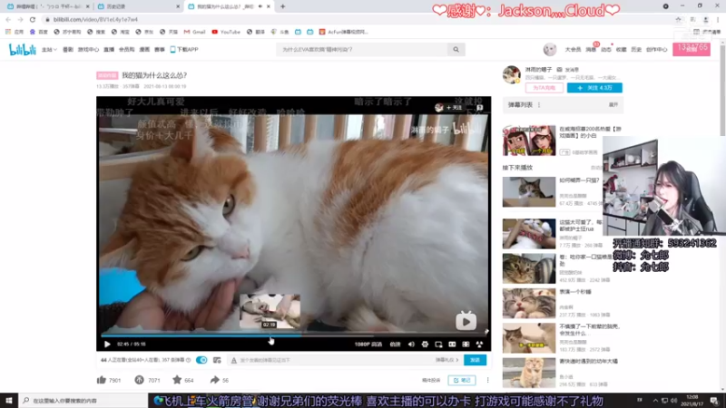Open AcFun bookmark

click(343, 32)
